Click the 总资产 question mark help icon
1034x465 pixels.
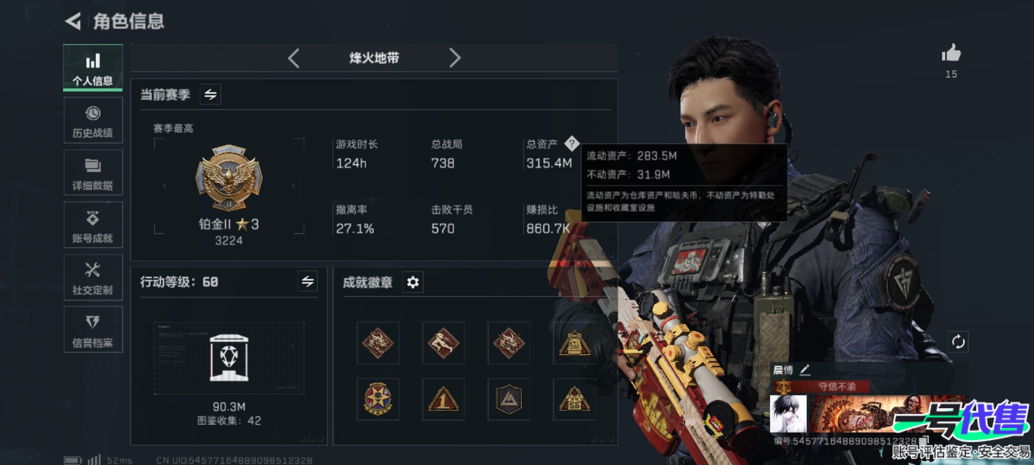[x=572, y=143]
